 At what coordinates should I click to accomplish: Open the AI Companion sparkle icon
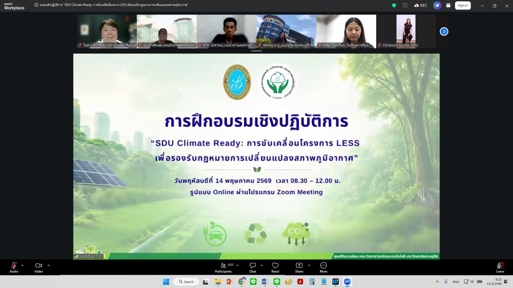coord(437,5)
